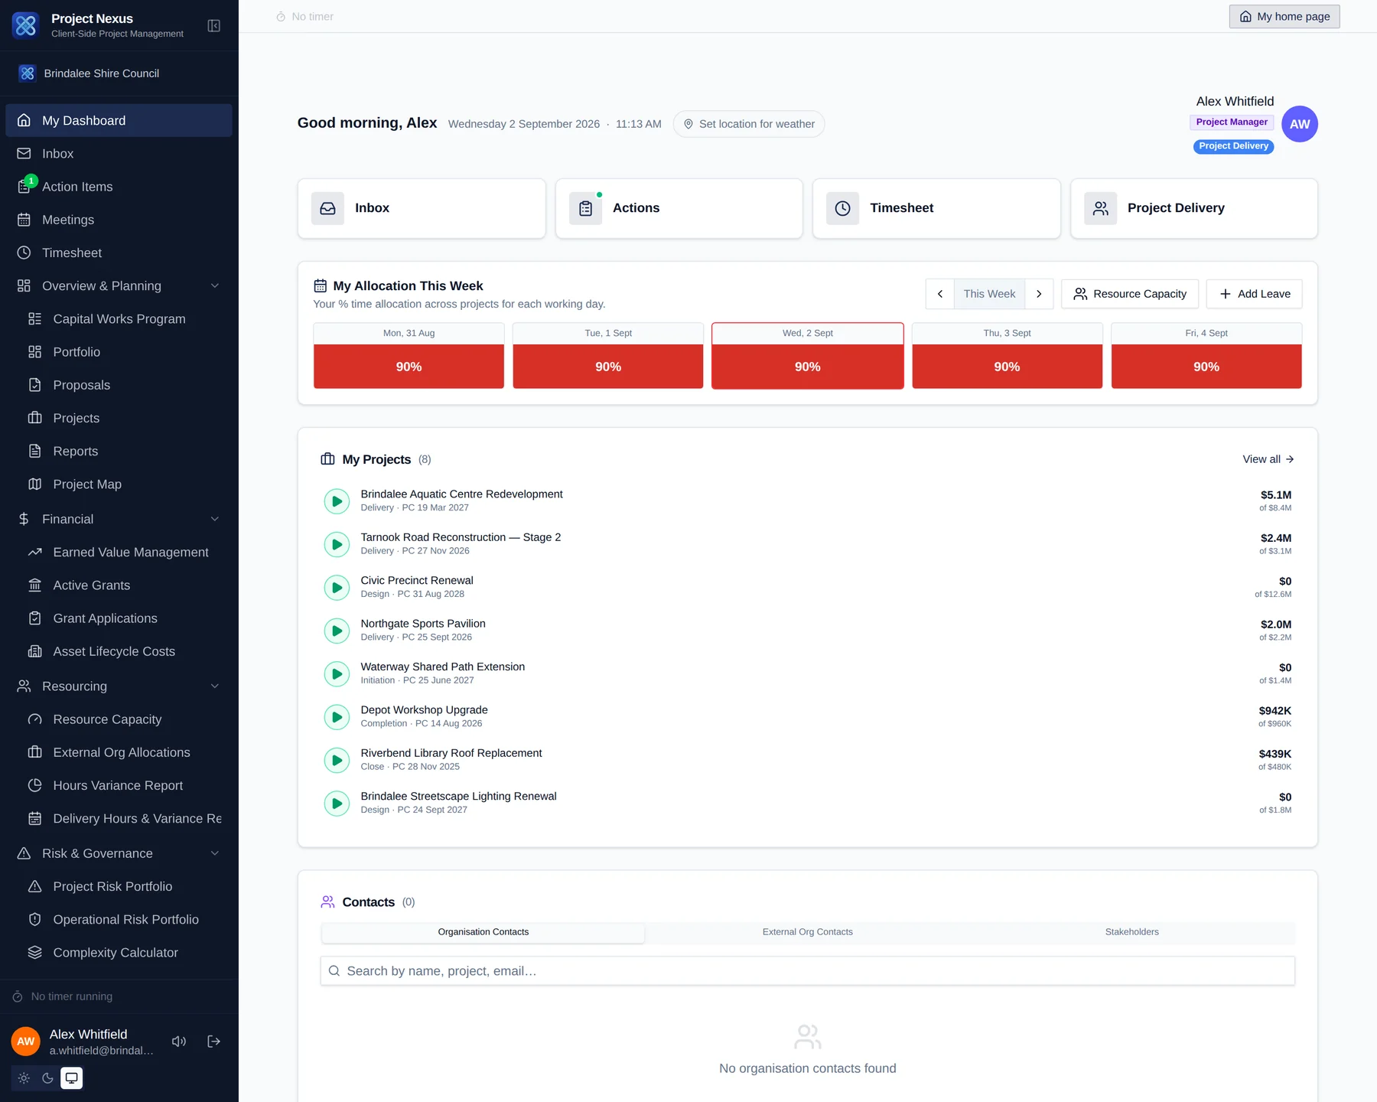This screenshot has height=1102, width=1377.
Task: Click Add Leave button
Action: pos(1255,294)
